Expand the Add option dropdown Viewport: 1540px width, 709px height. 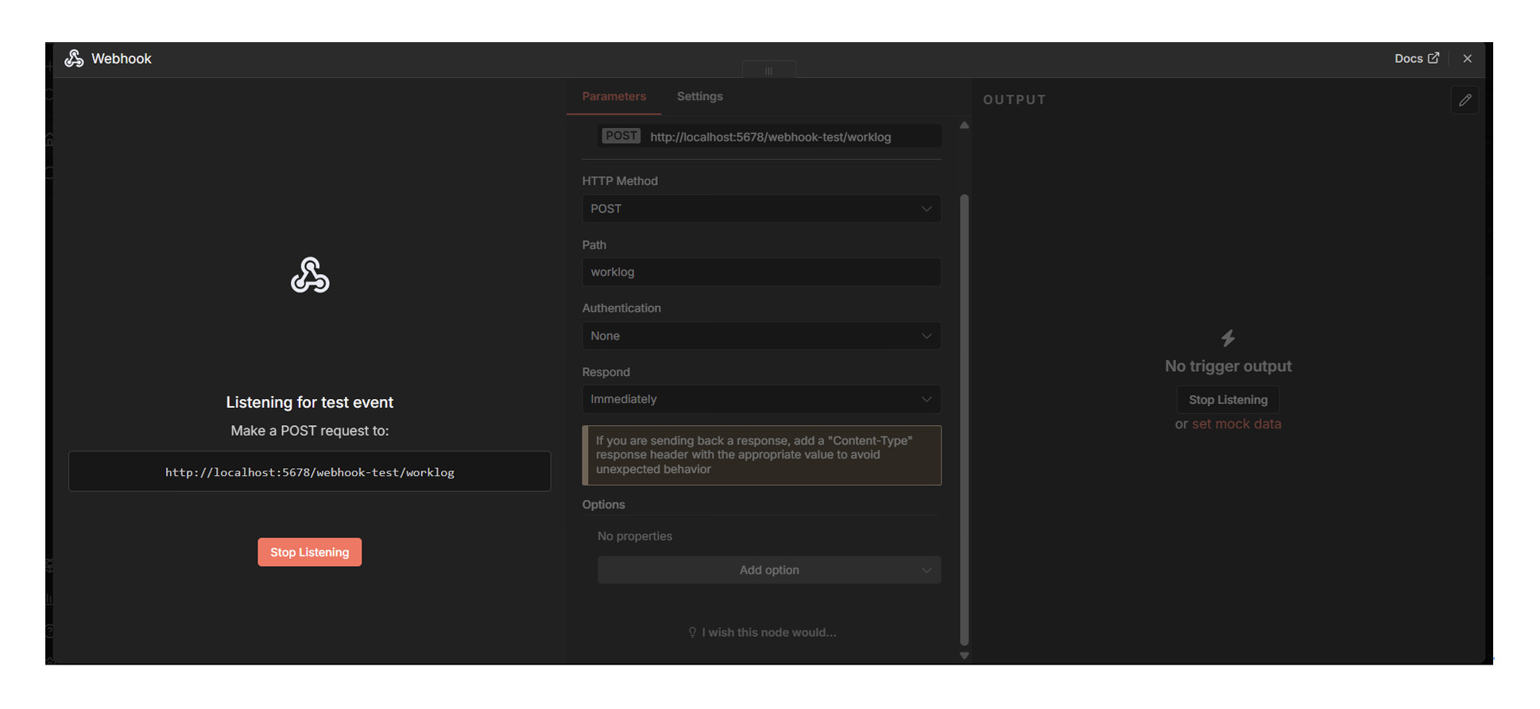(768, 570)
